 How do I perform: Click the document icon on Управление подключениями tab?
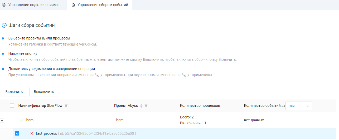click(4, 5)
